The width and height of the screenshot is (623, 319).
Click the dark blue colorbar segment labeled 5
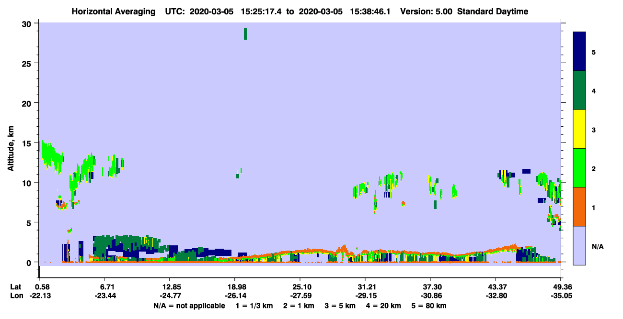579,51
